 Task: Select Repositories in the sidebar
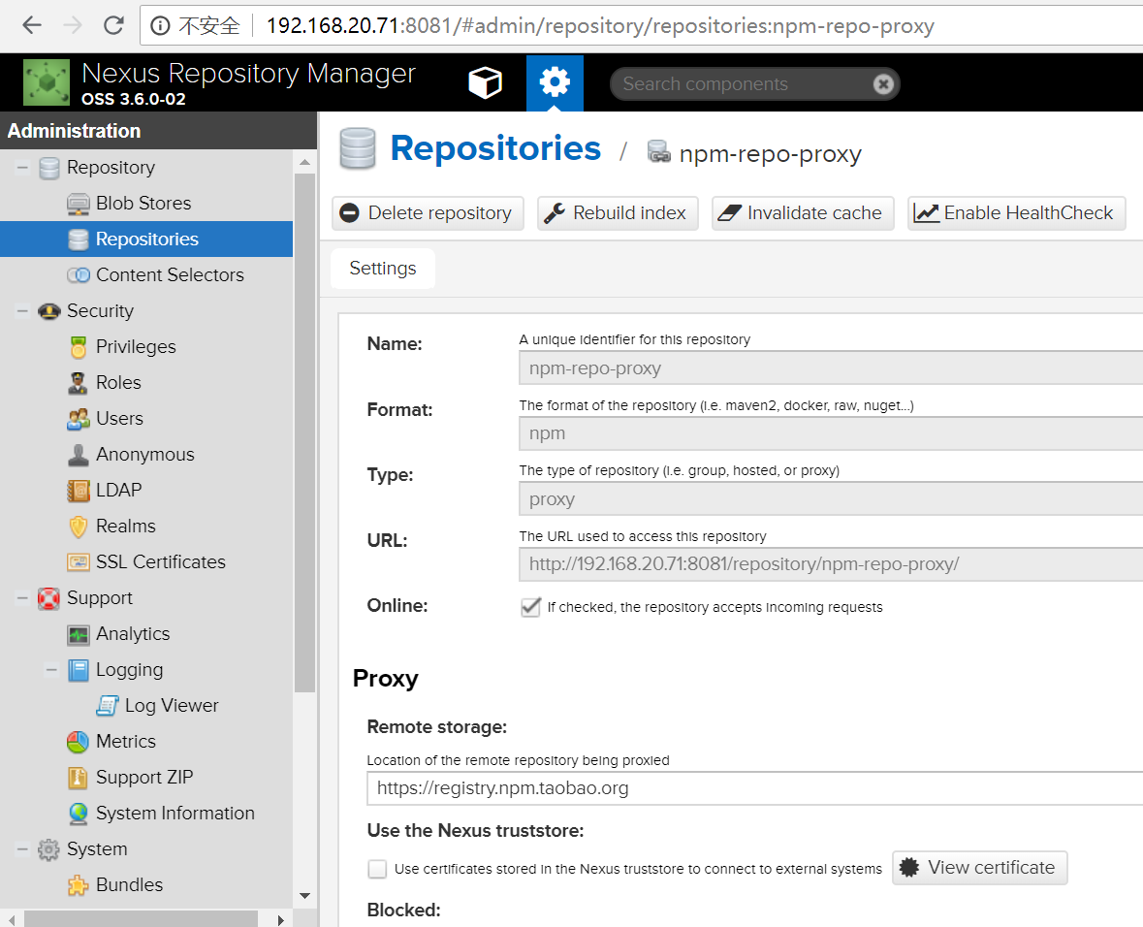145,240
